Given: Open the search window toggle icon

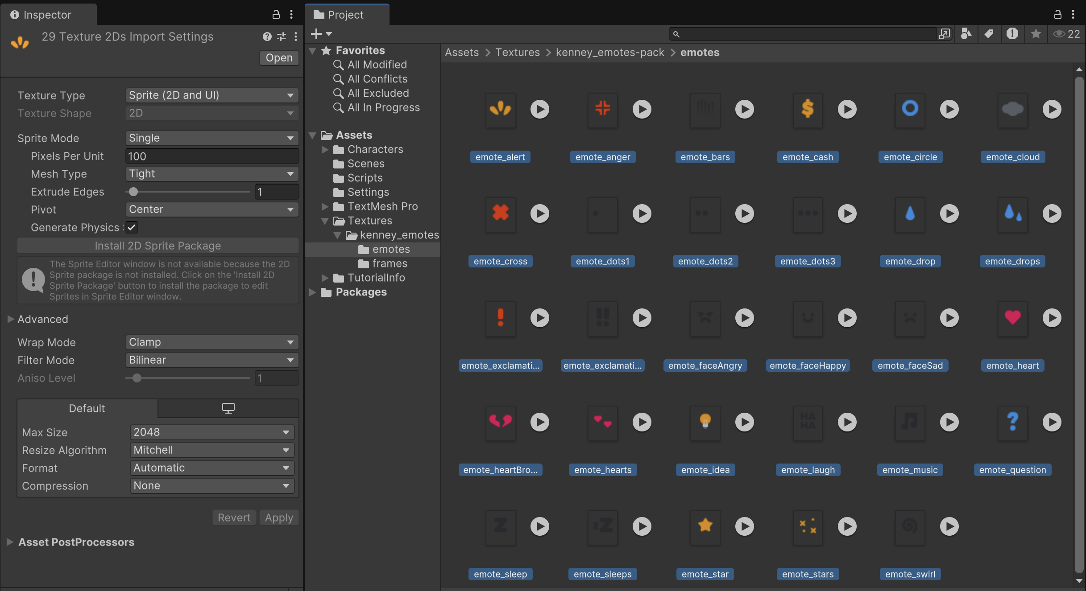Looking at the screenshot, I should pyautogui.click(x=944, y=34).
